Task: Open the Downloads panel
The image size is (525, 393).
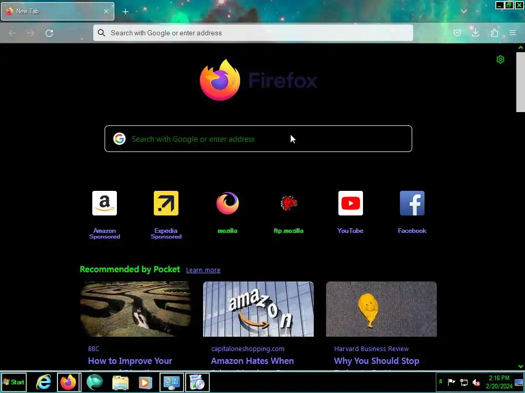Action: 475,33
